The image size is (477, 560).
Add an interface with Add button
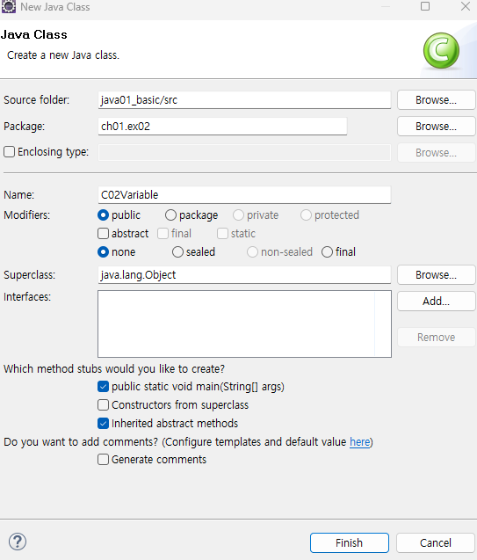pos(436,302)
